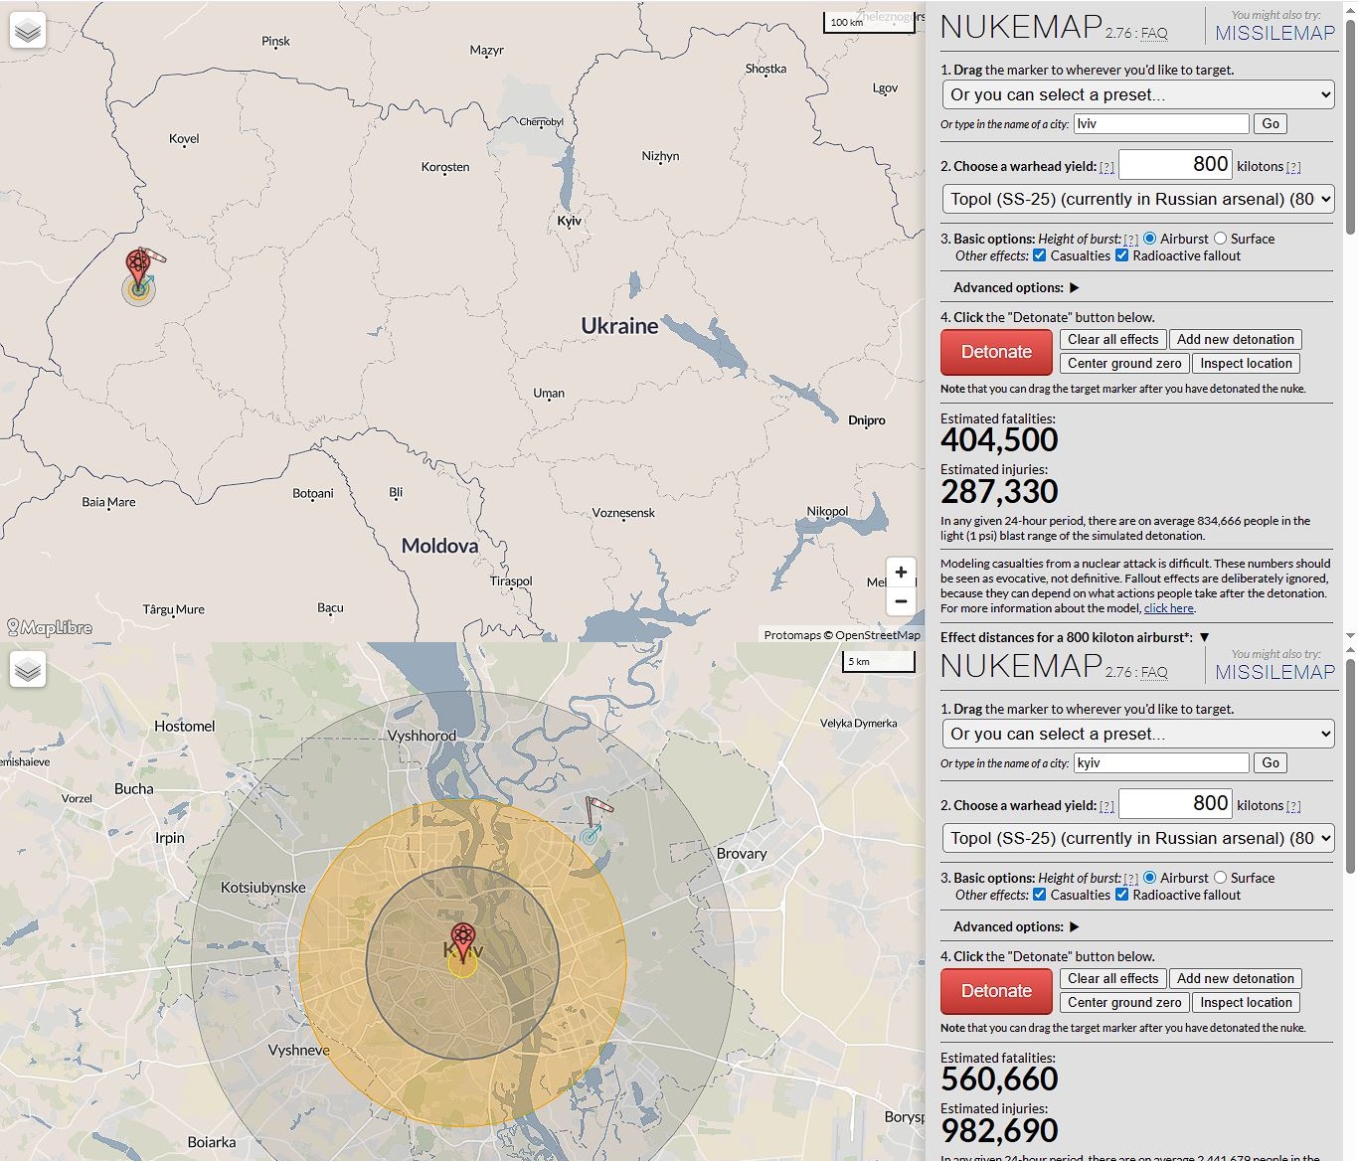Open the warhead yield help [?] in kyiv panel
The width and height of the screenshot is (1358, 1161).
tap(1106, 806)
